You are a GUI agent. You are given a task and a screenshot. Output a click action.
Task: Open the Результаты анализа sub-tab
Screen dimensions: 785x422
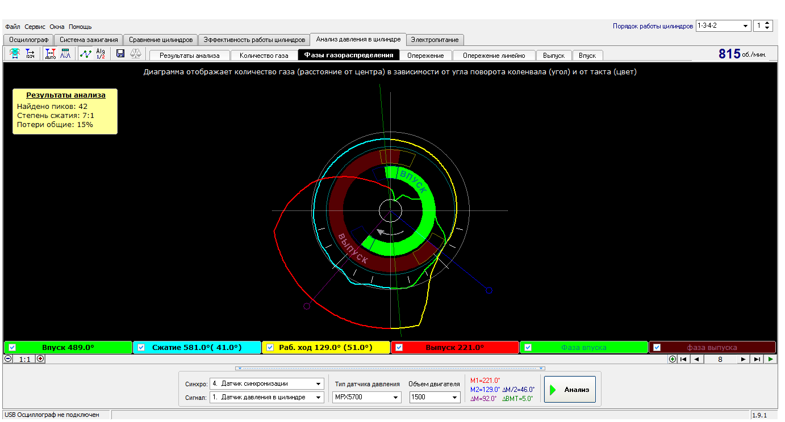pyautogui.click(x=189, y=56)
